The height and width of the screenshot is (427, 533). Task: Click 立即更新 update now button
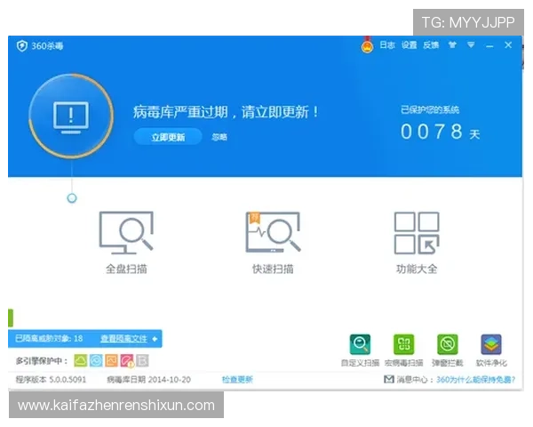[168, 137]
